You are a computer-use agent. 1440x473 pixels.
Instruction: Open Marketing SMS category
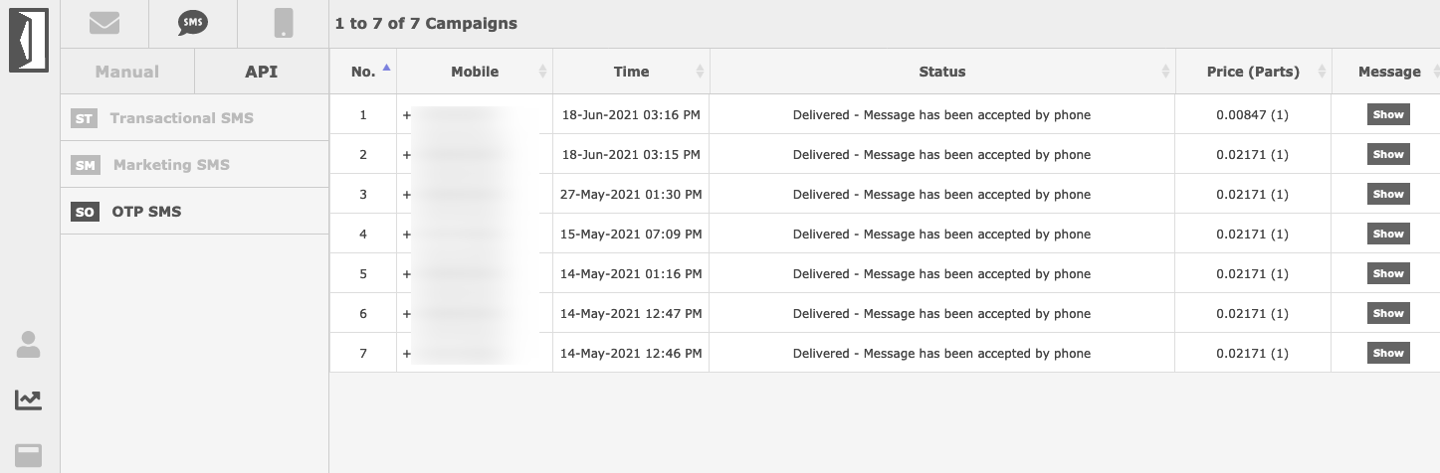171,165
